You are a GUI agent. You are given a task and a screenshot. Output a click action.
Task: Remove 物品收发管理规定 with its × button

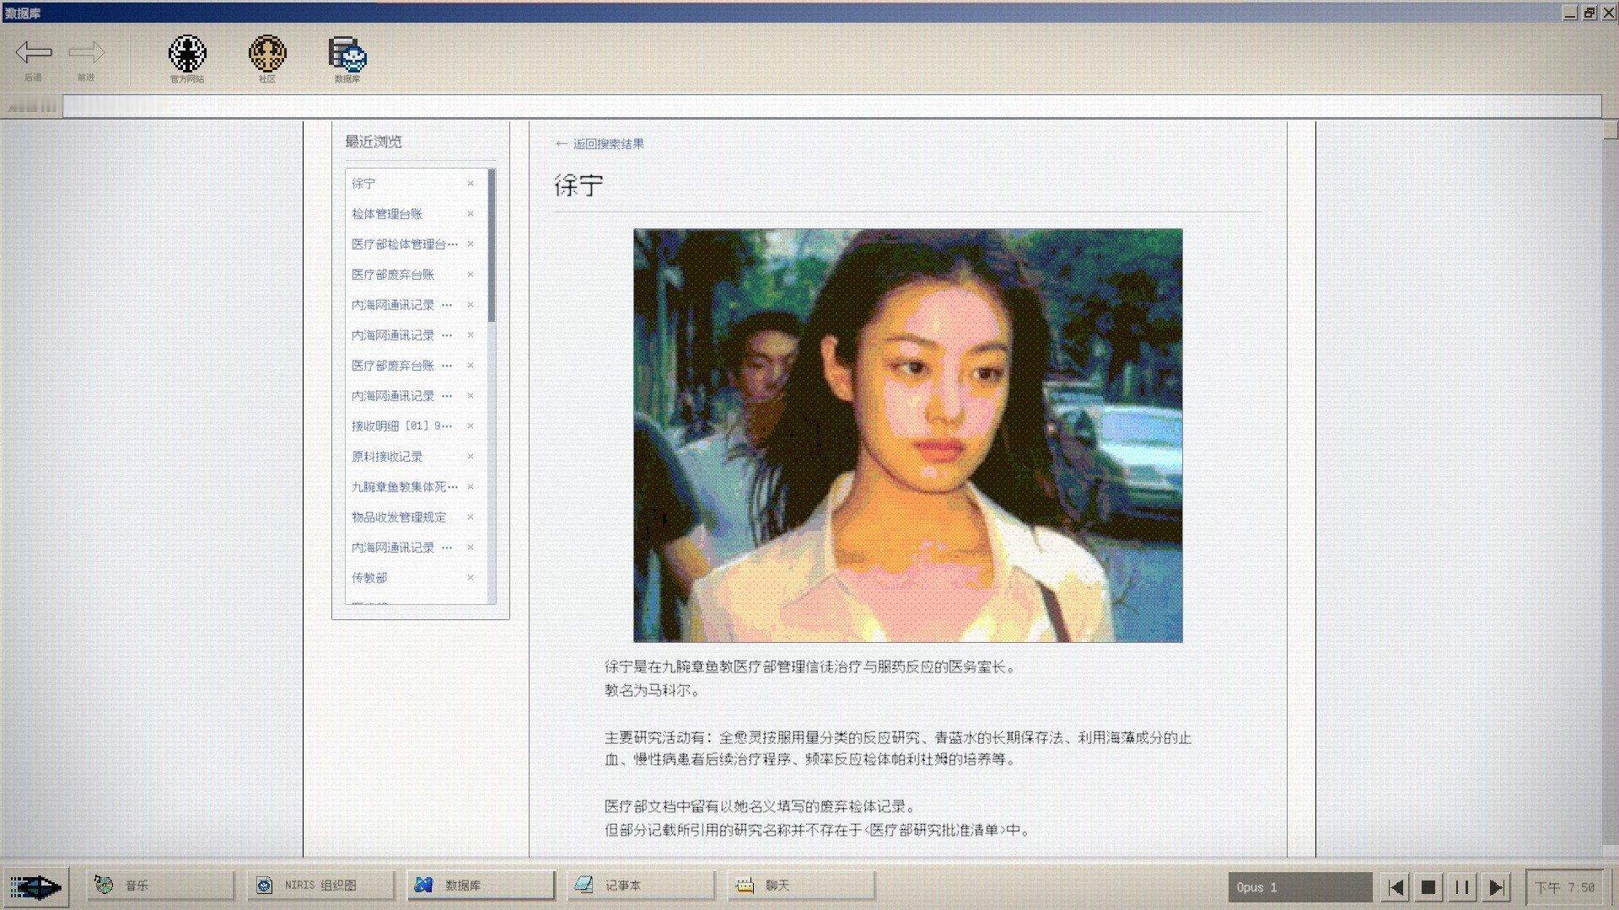[x=471, y=517]
